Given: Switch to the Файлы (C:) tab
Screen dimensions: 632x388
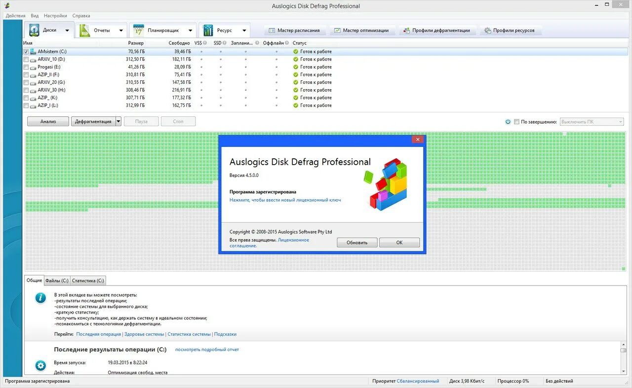Looking at the screenshot, I should click(x=57, y=281).
